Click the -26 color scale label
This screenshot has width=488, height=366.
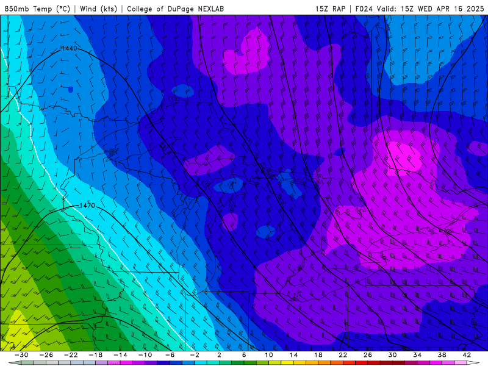[x=46, y=355]
